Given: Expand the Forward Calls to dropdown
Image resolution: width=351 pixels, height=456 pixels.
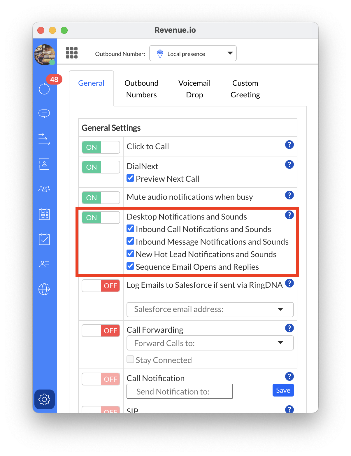Looking at the screenshot, I should click(x=210, y=343).
